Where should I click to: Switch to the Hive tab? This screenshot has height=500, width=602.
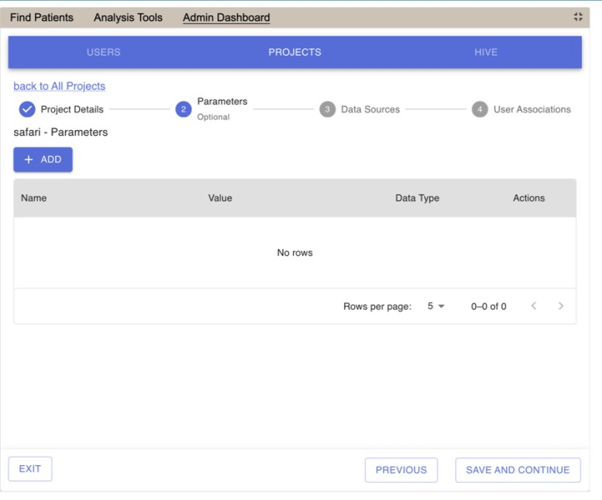[x=486, y=52]
